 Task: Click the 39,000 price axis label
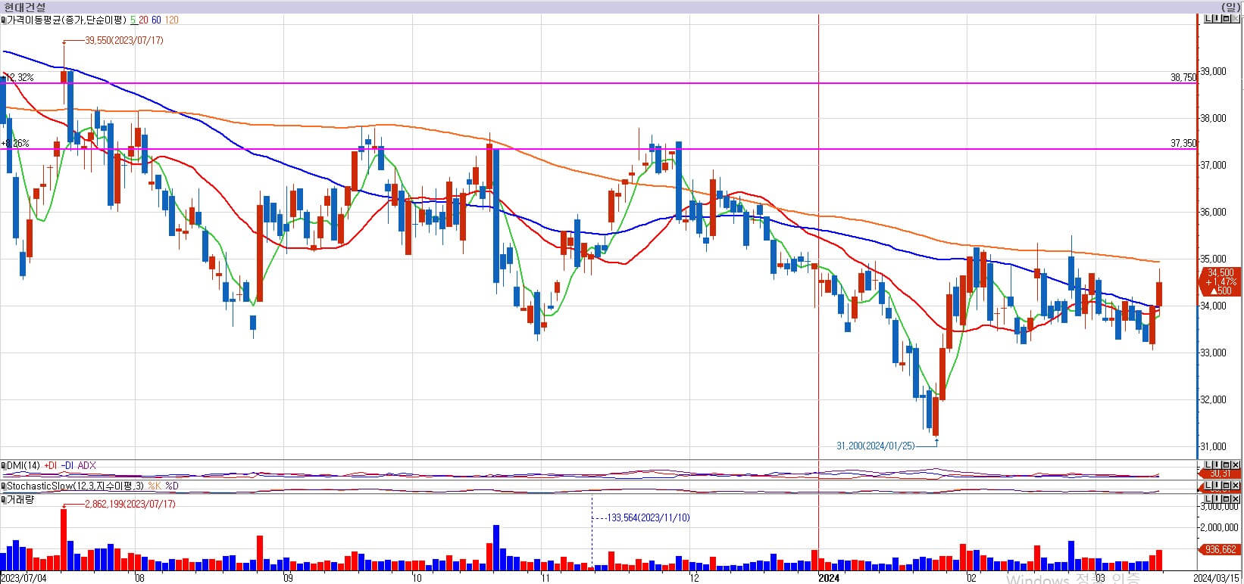click(1214, 71)
